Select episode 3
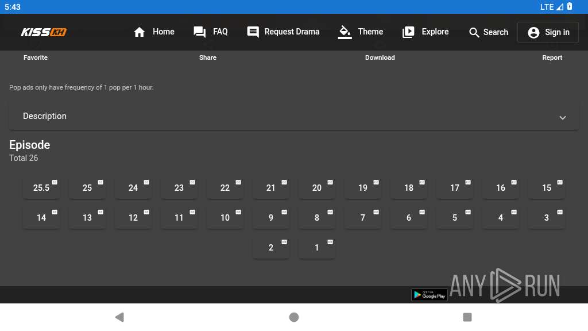The width and height of the screenshot is (588, 331). [x=547, y=218]
